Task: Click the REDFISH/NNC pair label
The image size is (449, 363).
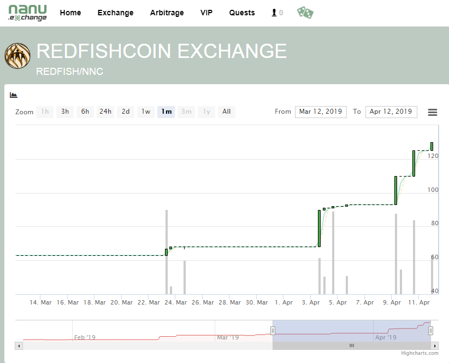Action: click(69, 71)
